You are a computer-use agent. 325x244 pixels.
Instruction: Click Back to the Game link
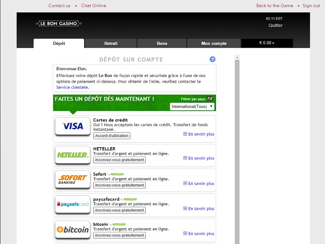(x=274, y=6)
